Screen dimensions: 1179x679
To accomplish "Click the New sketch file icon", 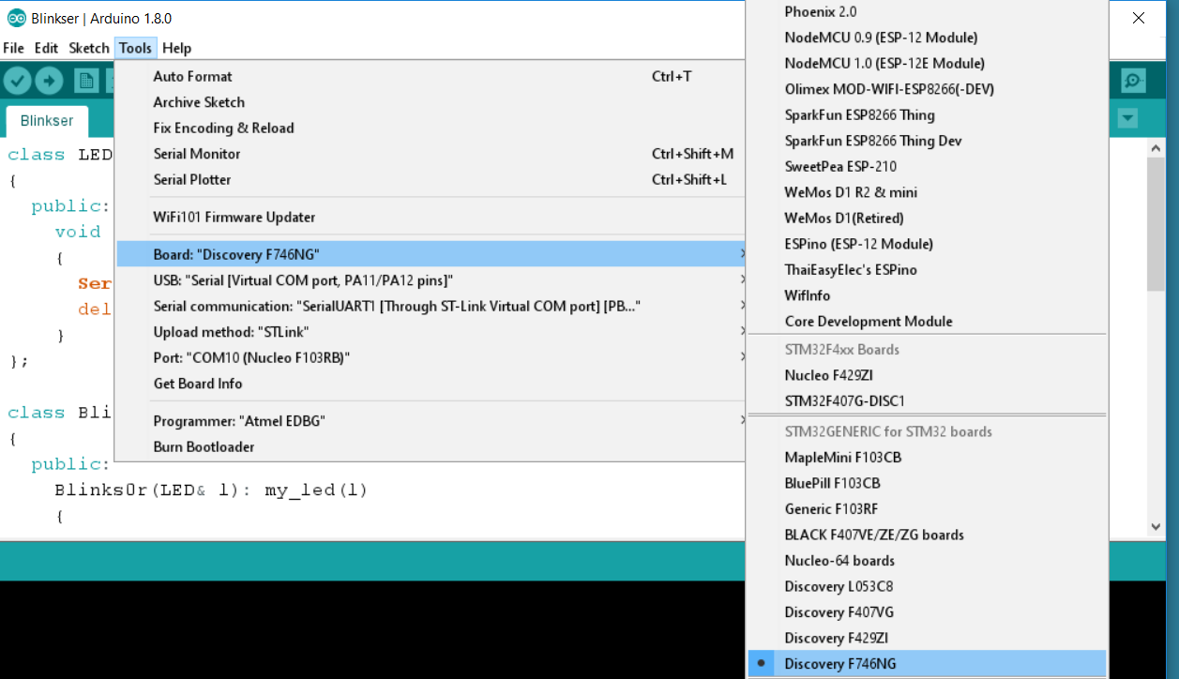I will (x=86, y=81).
